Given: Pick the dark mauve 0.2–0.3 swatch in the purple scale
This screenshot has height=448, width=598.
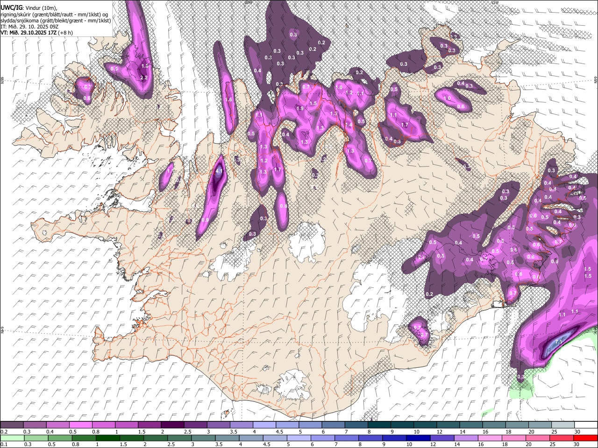Looking at the screenshot, I should click(12, 425).
